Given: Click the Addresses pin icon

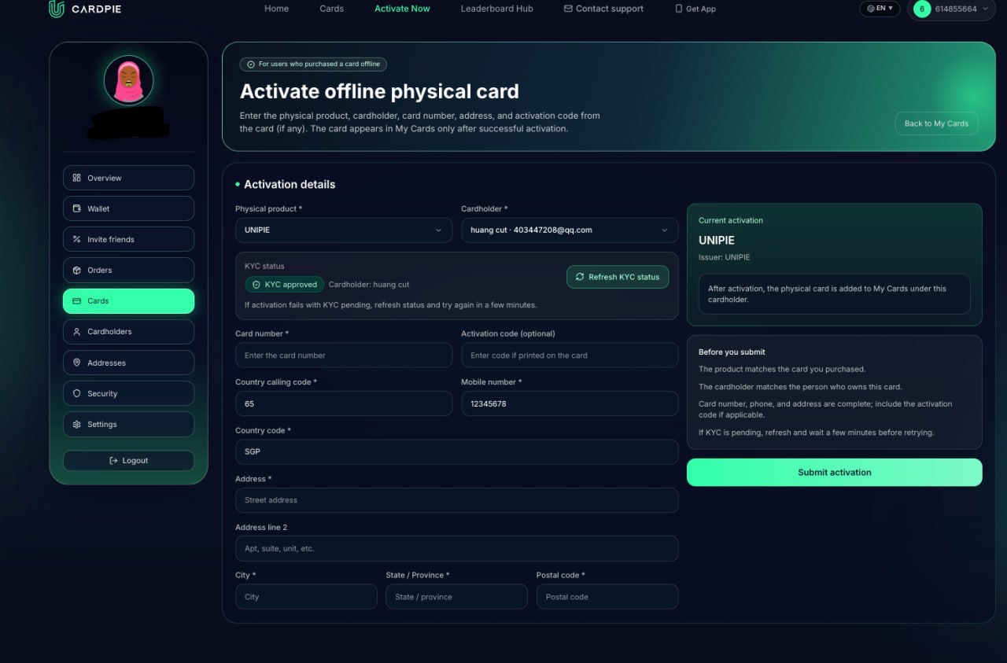Looking at the screenshot, I should point(76,363).
